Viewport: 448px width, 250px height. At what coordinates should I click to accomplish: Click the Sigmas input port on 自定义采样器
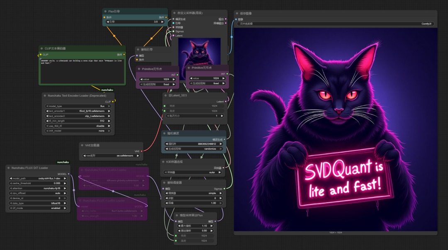[x=173, y=32]
